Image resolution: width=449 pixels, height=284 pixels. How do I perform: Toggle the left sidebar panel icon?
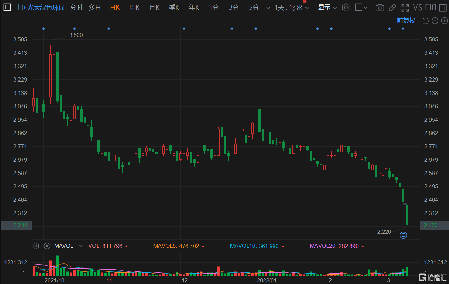tap(7, 8)
